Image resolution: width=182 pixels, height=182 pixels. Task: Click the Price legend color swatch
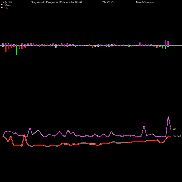pos(2,8)
